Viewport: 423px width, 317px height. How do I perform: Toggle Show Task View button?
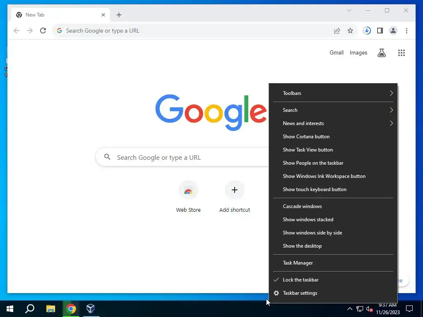pyautogui.click(x=333, y=150)
